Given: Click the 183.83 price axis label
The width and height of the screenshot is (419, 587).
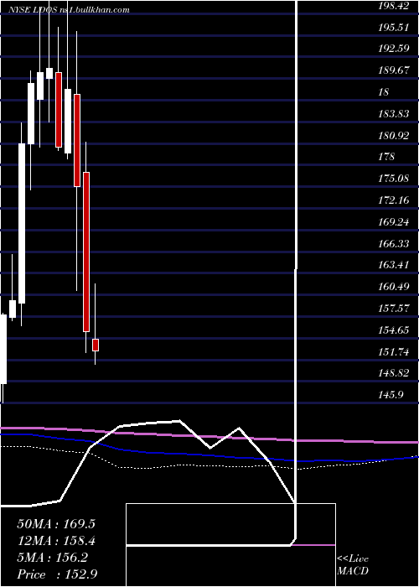Looking at the screenshot, I should (394, 113).
